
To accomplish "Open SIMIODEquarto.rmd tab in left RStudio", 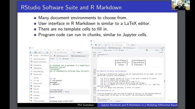I will point(62,56).
